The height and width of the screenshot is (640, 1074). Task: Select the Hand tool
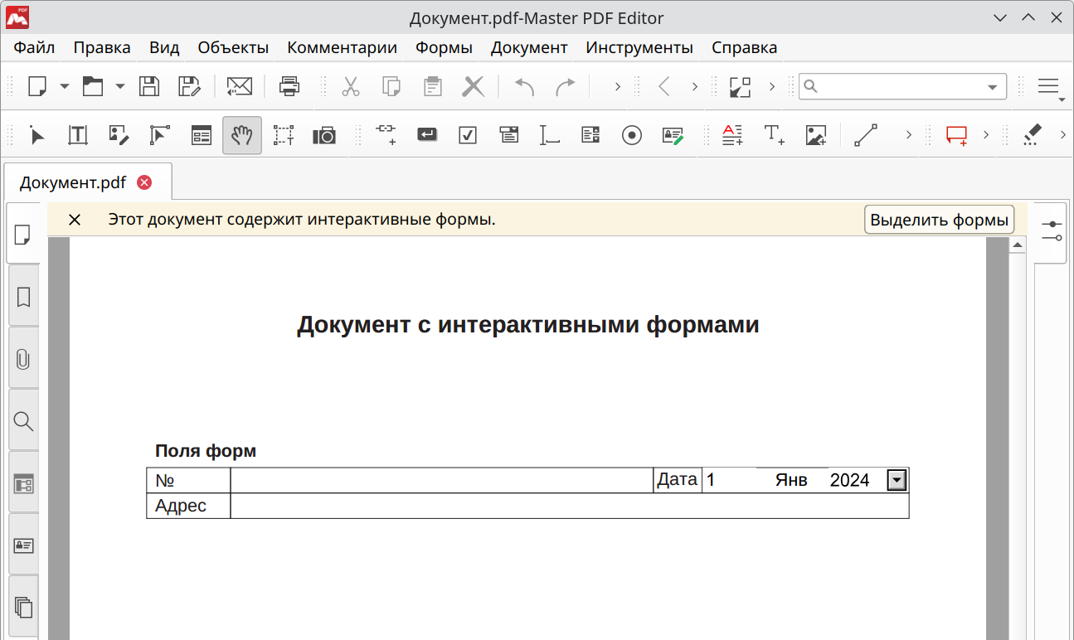242,135
